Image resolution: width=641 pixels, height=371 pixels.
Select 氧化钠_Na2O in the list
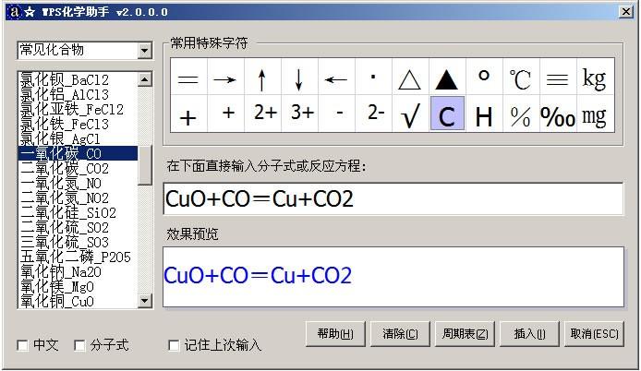(79, 271)
